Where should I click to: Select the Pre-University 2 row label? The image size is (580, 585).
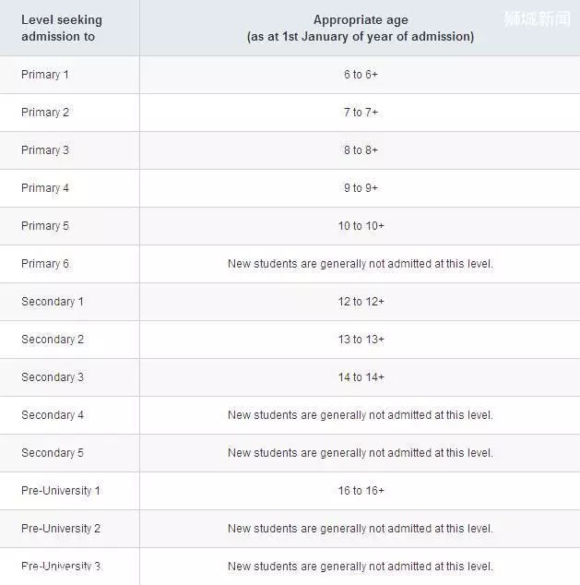[61, 529]
